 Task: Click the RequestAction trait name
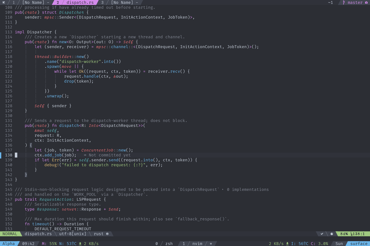pyautogui.click(x=55, y=199)
